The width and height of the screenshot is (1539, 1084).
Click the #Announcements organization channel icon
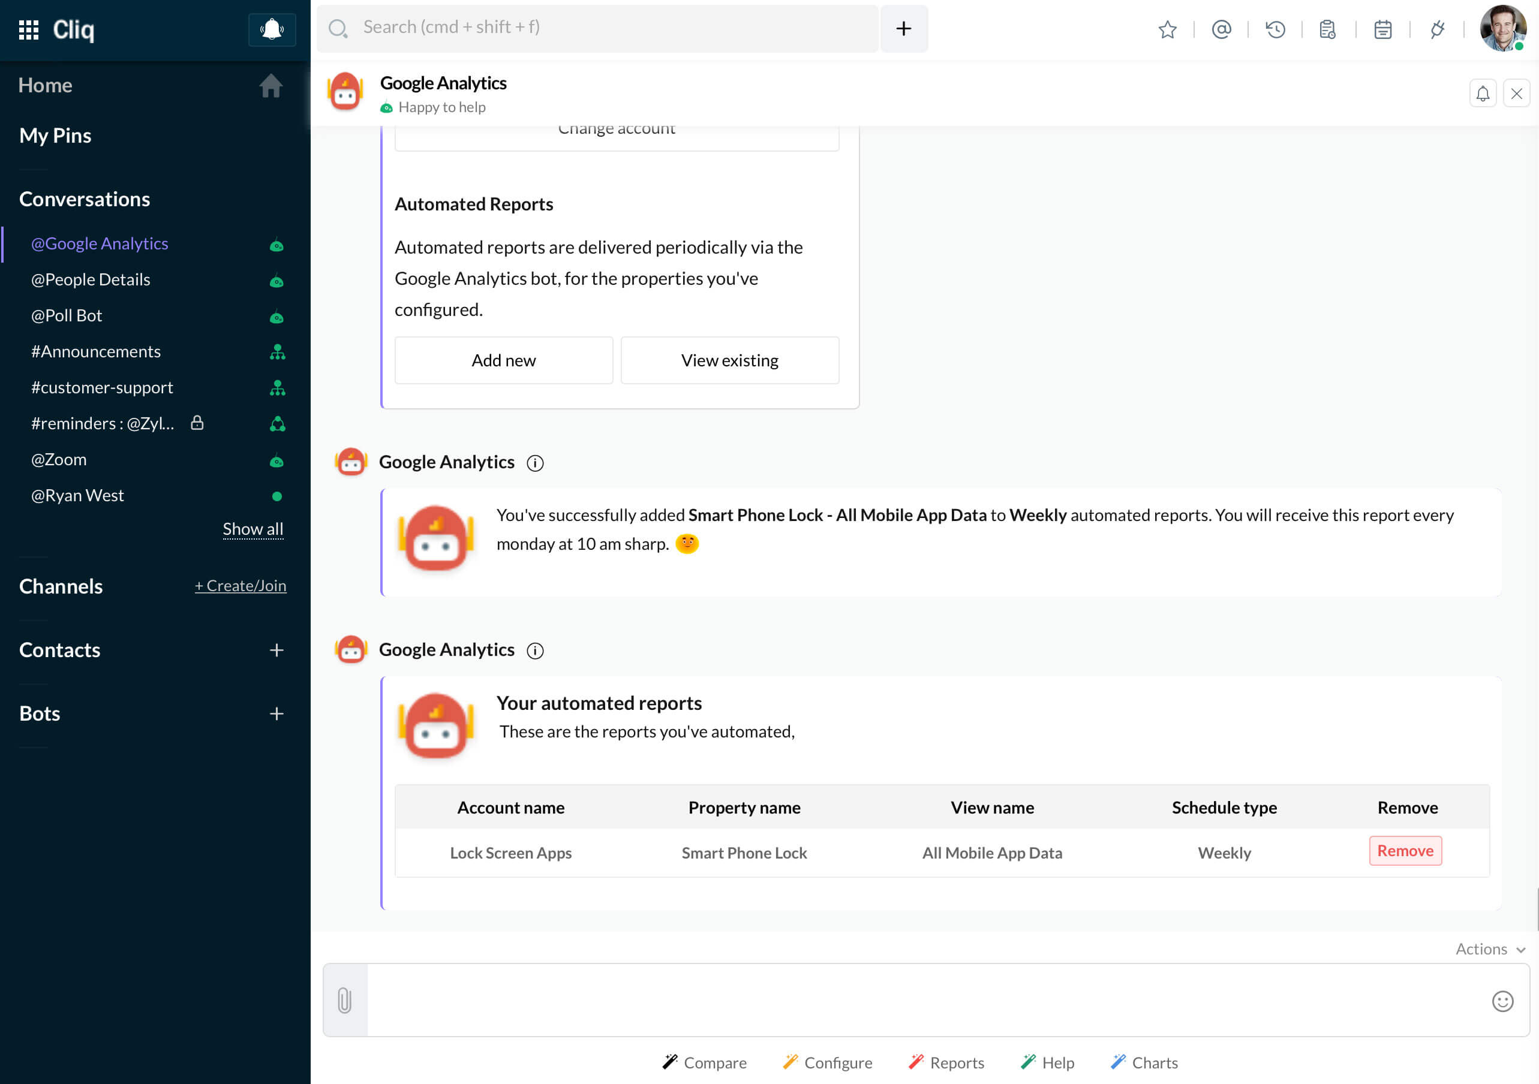click(x=277, y=352)
